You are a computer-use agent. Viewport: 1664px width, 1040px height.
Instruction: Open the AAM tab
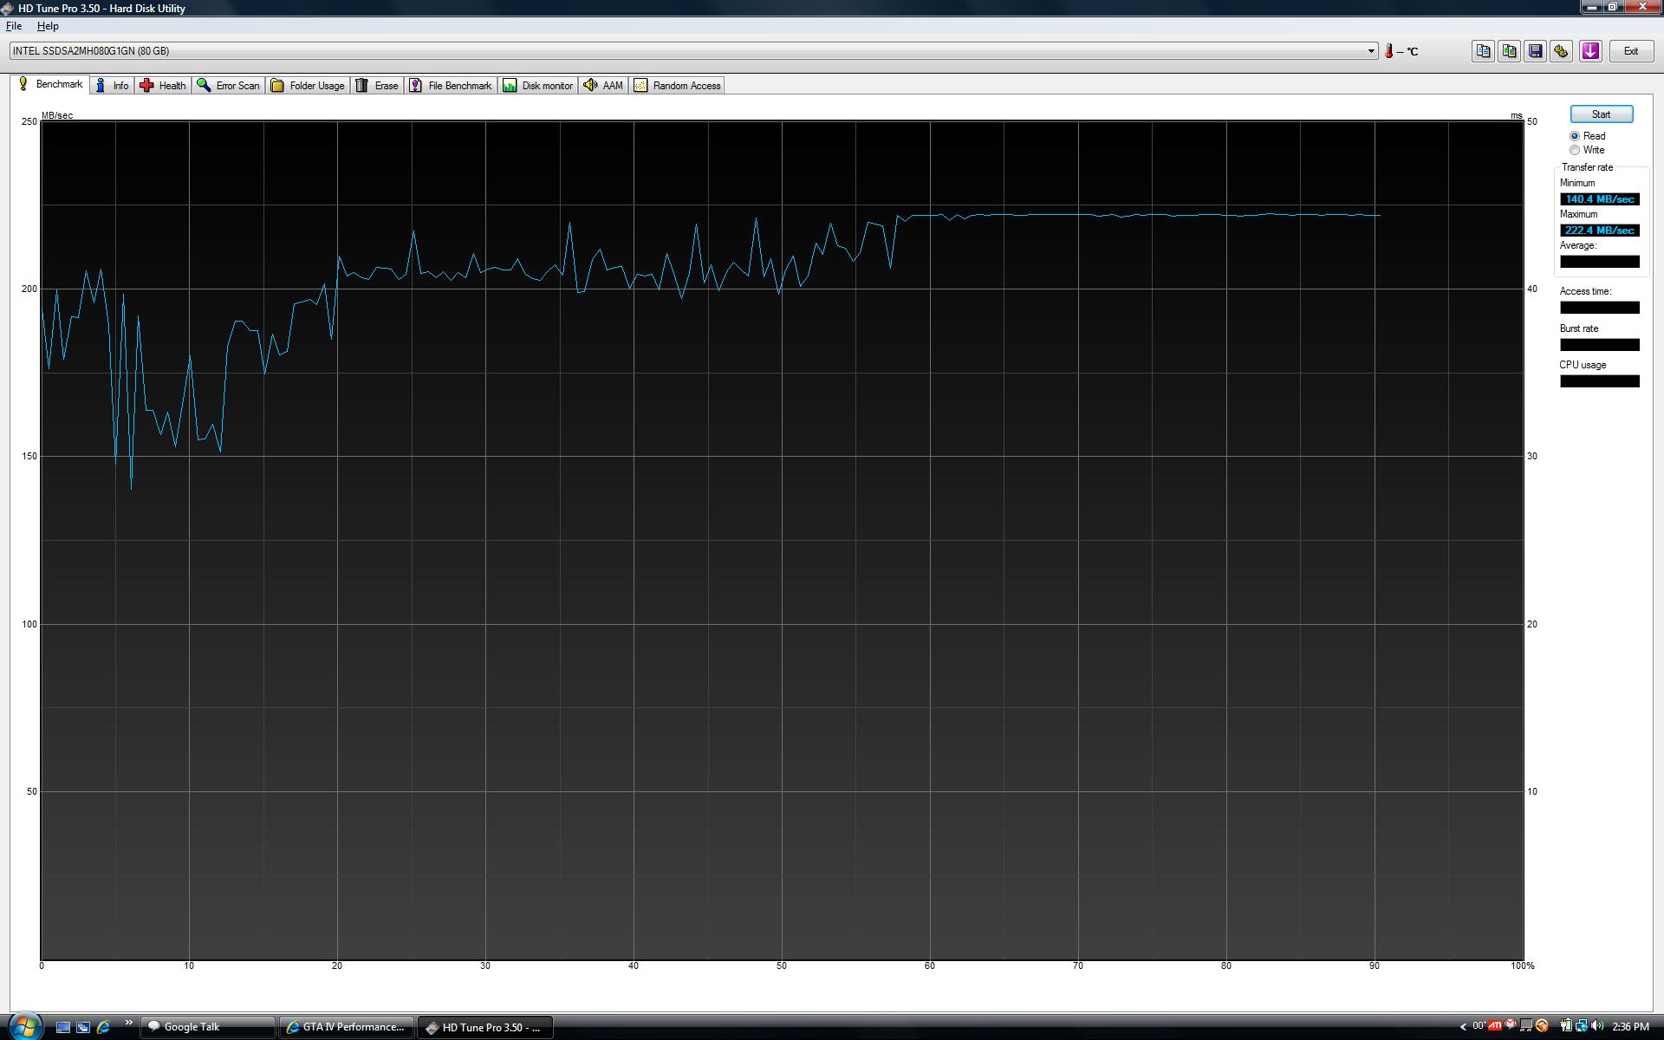point(604,85)
